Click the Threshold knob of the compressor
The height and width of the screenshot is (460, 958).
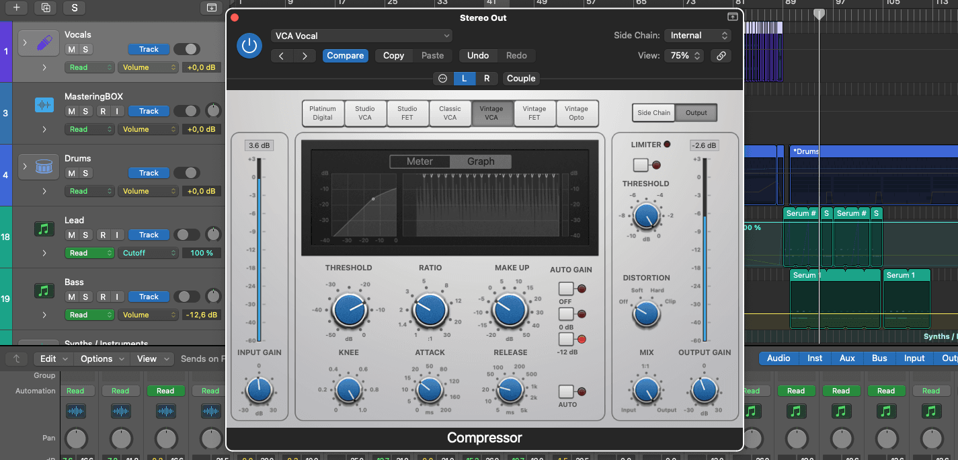[x=349, y=310]
